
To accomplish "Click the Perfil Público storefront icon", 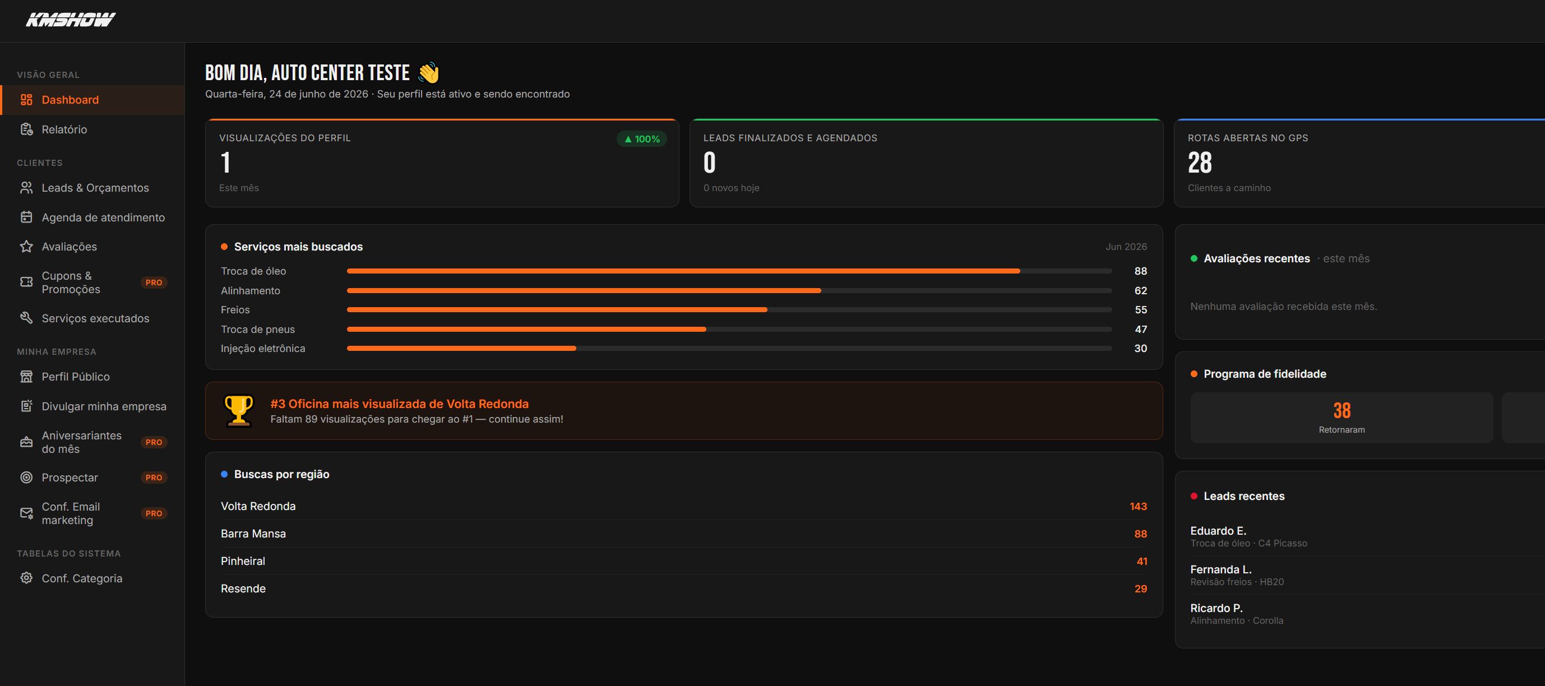I will point(26,377).
